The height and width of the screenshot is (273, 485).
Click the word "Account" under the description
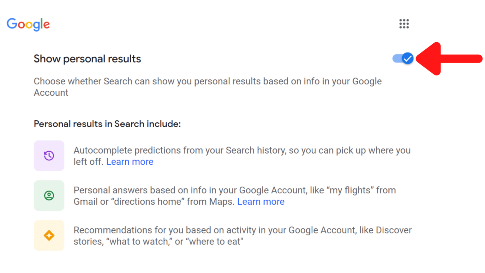click(51, 93)
